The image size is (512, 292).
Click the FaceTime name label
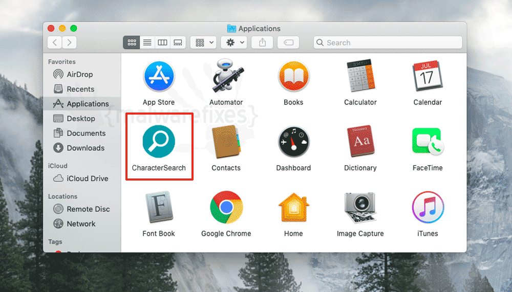click(428, 168)
